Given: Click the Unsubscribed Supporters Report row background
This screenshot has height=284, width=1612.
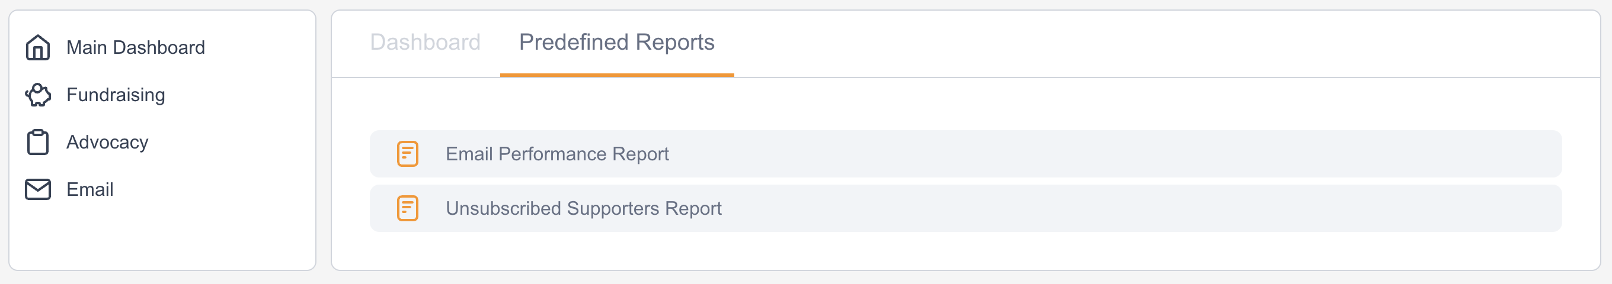Looking at the screenshot, I should [1064, 208].
